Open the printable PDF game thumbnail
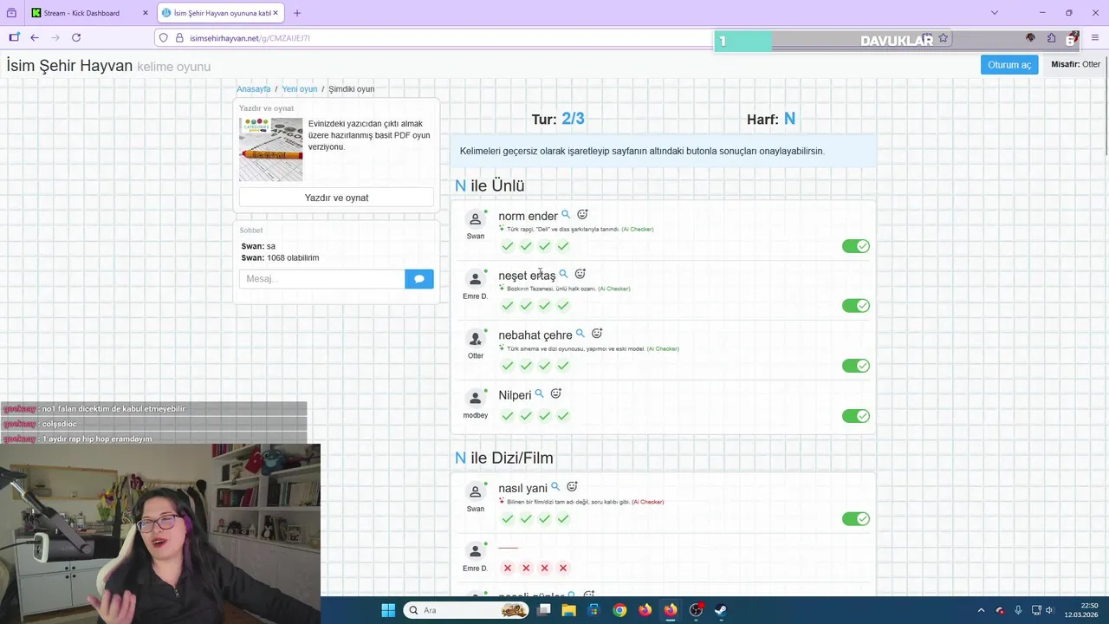The image size is (1109, 624). pyautogui.click(x=271, y=149)
